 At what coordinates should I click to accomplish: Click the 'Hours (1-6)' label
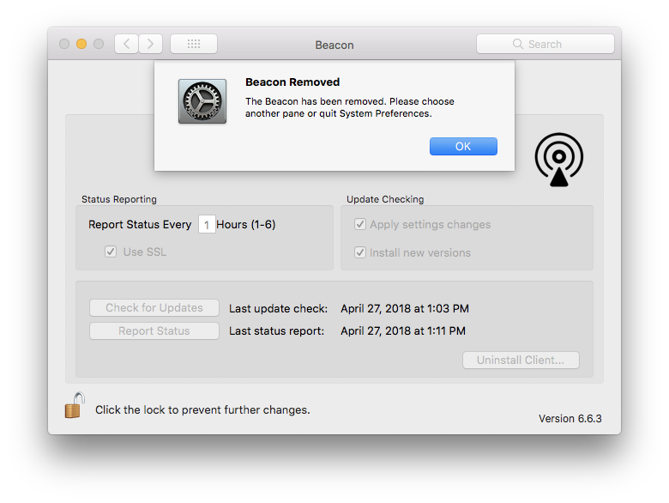click(x=246, y=225)
